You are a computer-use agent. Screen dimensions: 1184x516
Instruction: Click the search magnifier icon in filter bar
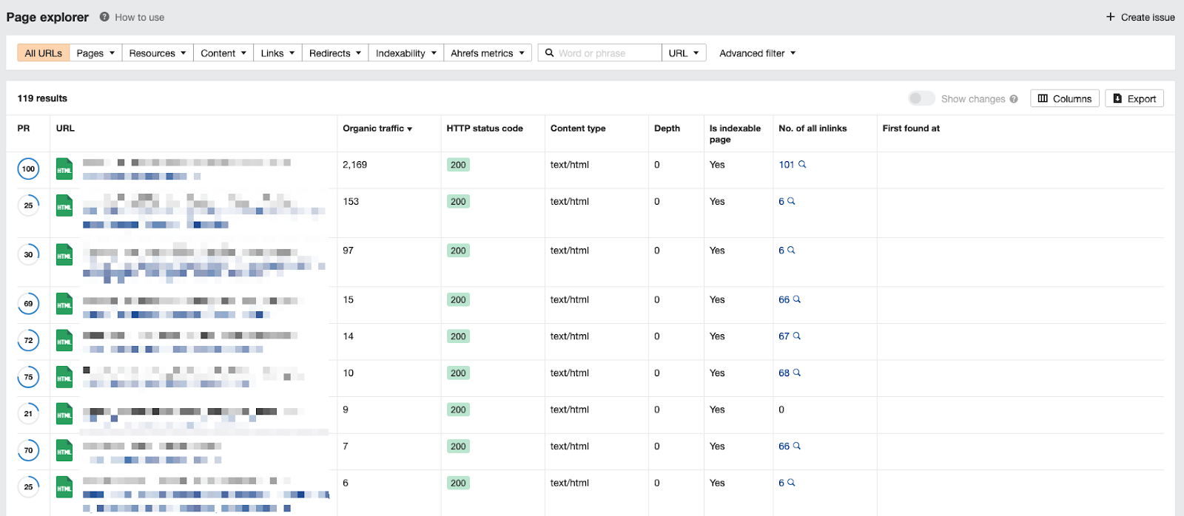tap(549, 53)
